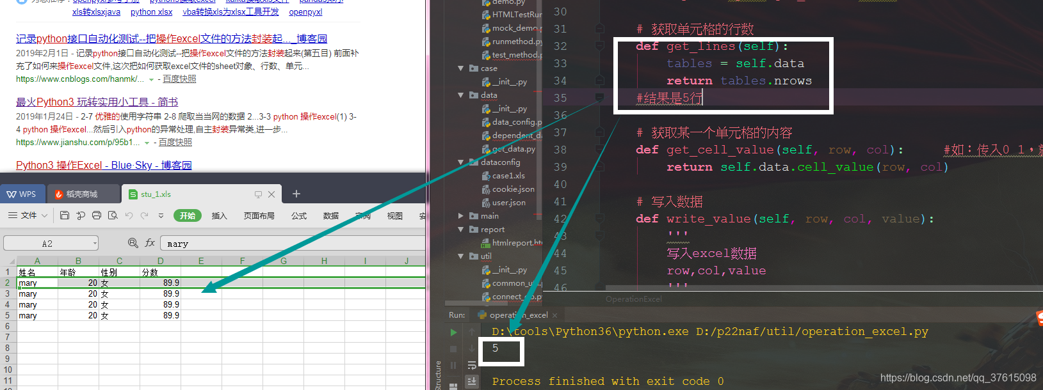Click the Redo arrow in WPS toolbar

[x=145, y=215]
